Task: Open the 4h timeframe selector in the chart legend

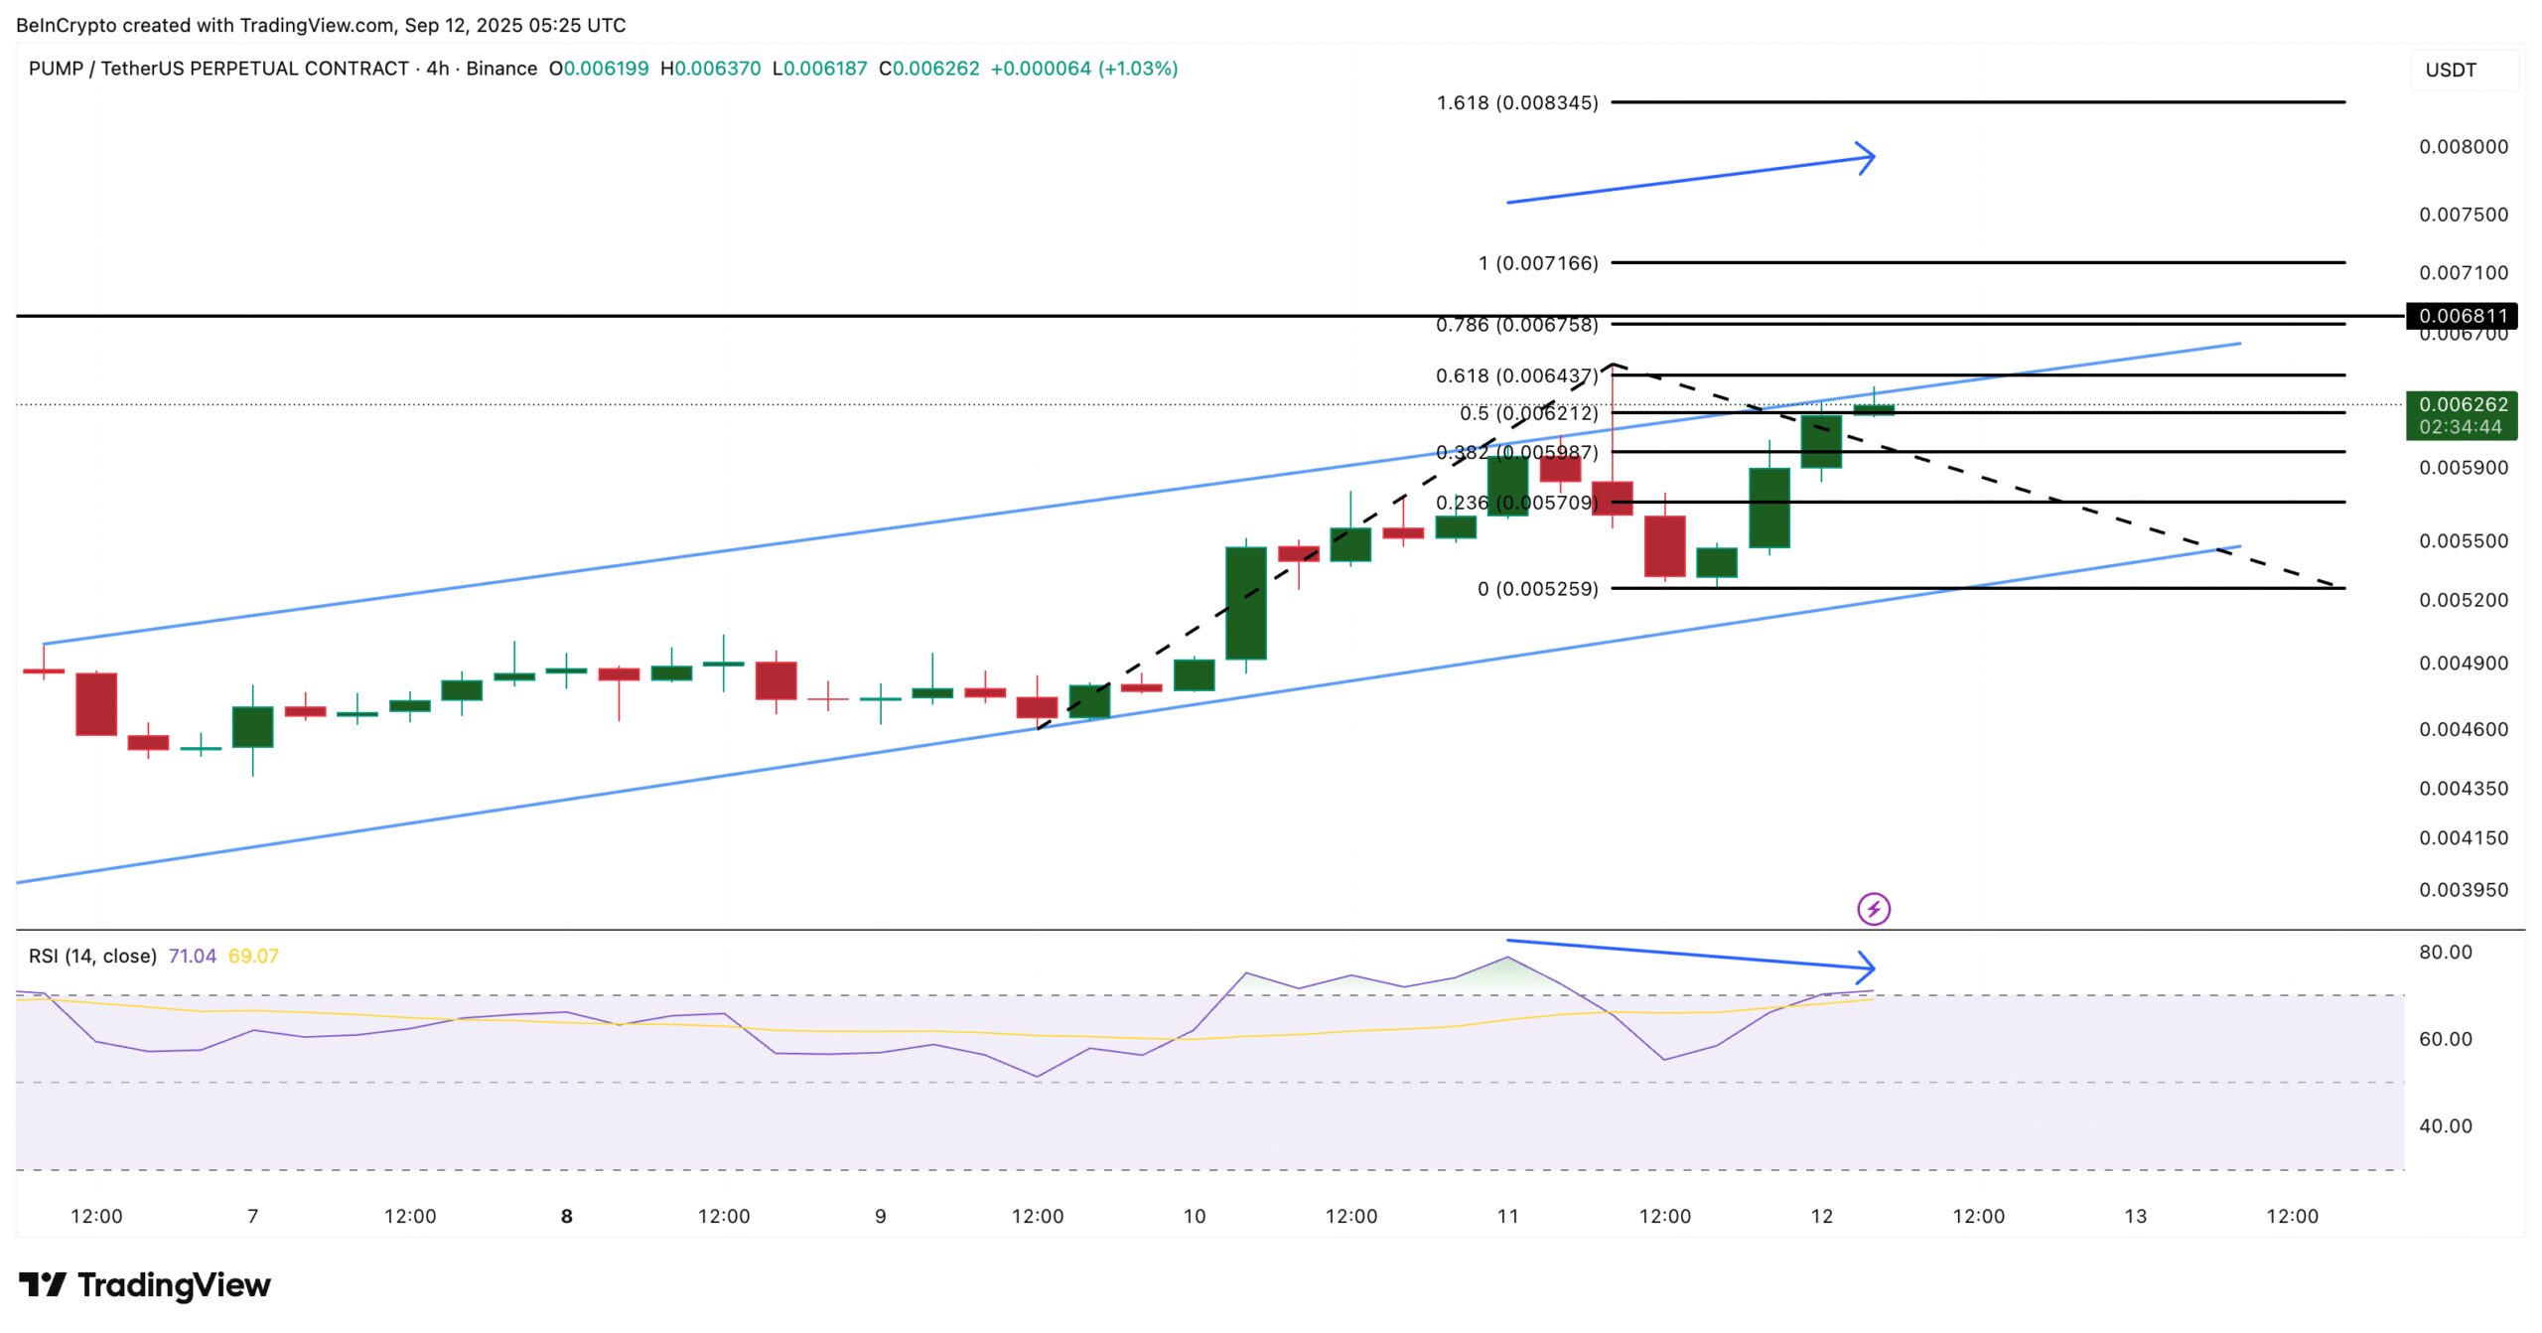Action: pos(439,70)
